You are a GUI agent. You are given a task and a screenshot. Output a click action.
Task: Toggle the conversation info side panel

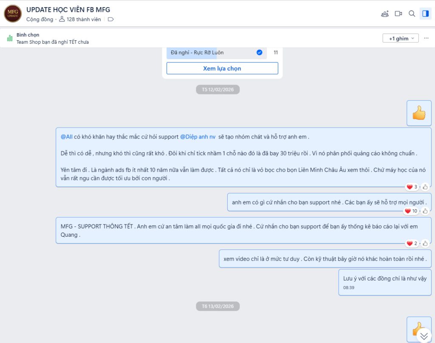(x=425, y=14)
